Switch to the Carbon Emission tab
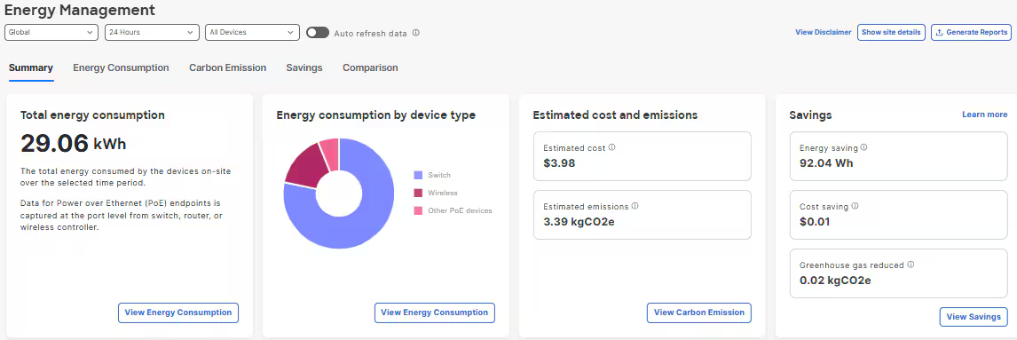This screenshot has width=1017, height=340. (x=228, y=67)
